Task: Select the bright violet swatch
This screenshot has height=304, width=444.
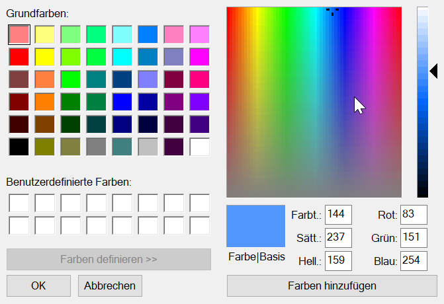Action: pos(199,102)
